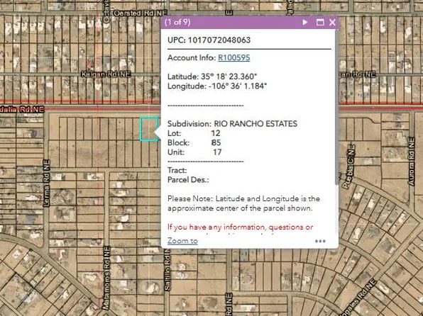
Task: Click the Zoom to link
Action: point(182,241)
